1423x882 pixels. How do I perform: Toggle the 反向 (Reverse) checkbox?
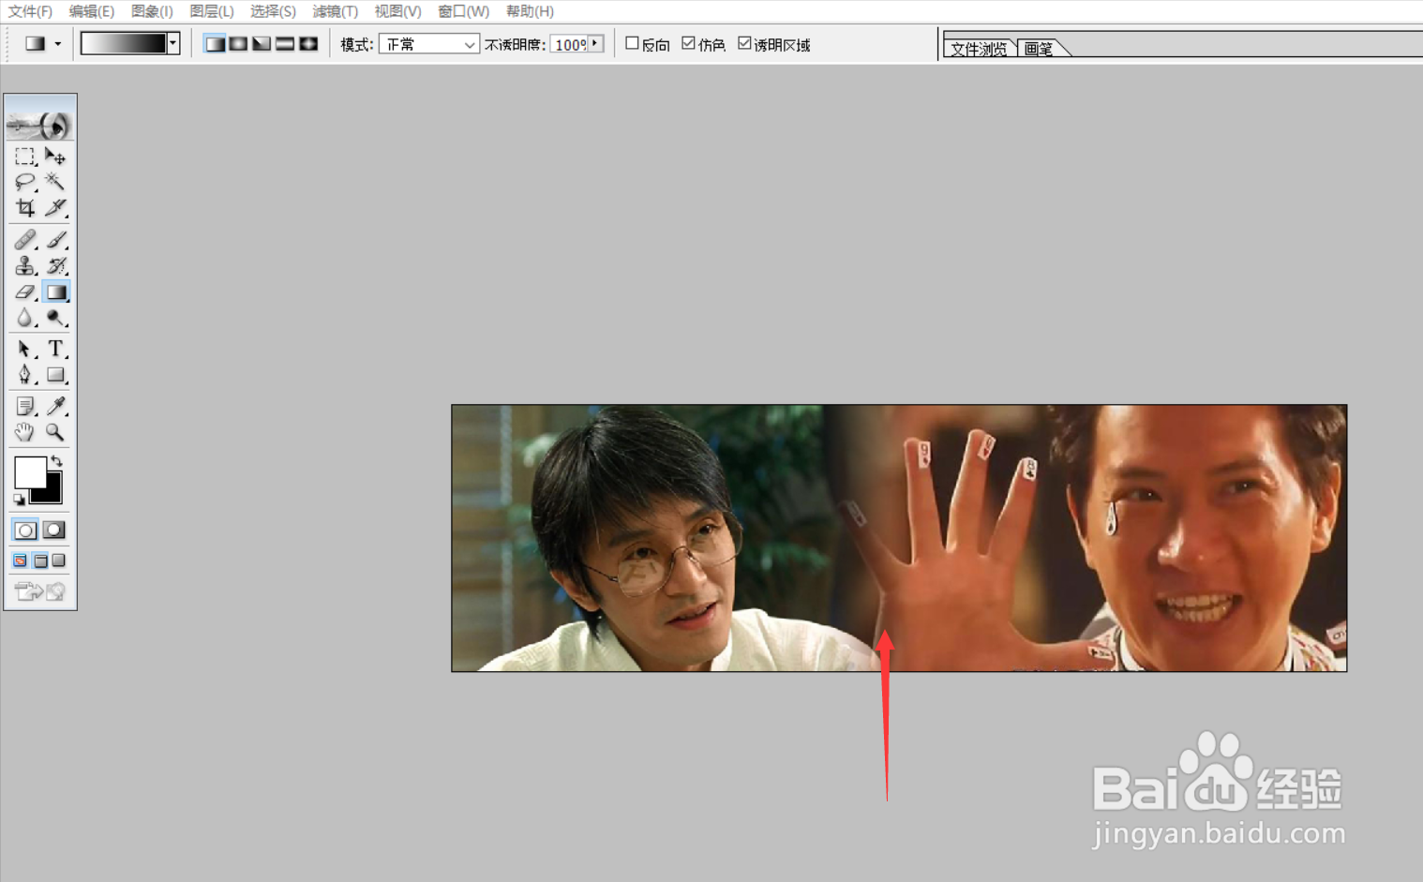tap(632, 43)
